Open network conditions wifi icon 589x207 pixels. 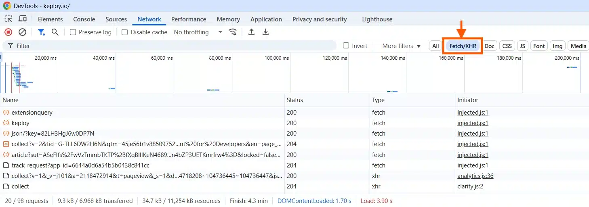tap(233, 32)
